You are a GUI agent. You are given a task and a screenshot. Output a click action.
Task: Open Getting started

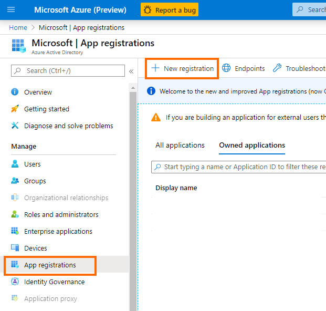(x=47, y=109)
